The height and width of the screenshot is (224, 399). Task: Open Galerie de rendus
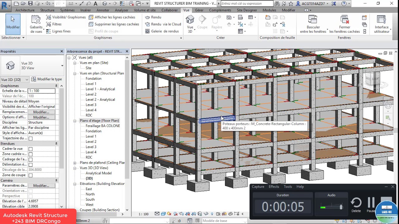pos(162,31)
